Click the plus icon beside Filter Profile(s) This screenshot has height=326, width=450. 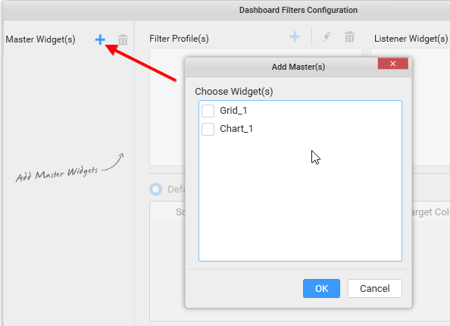(295, 36)
